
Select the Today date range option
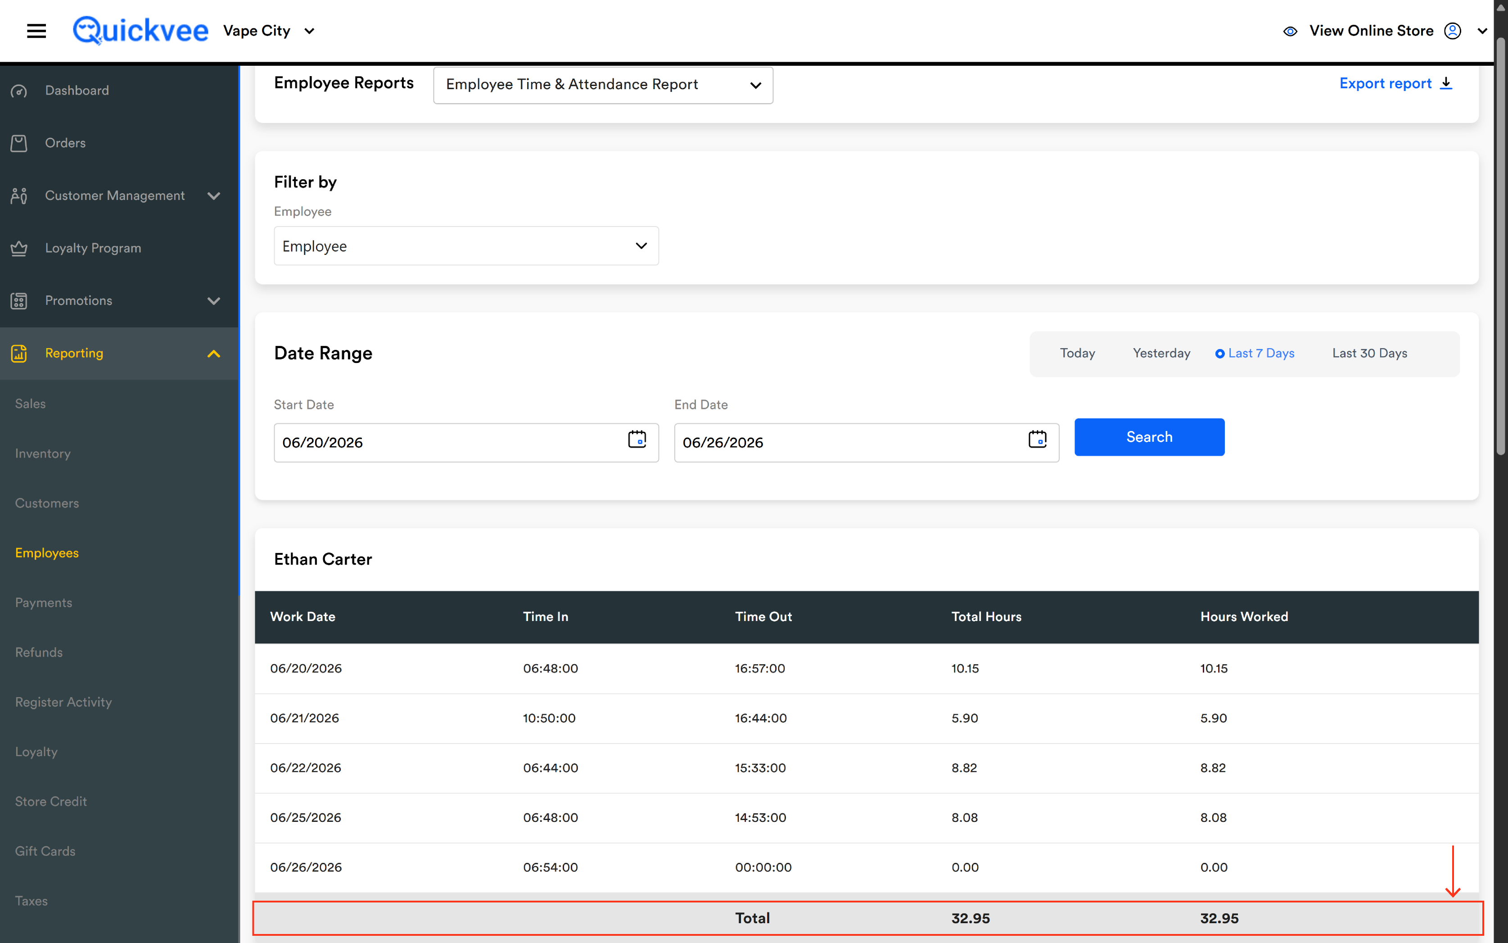click(1077, 354)
